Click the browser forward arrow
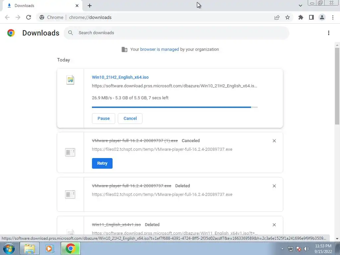Image resolution: width=340 pixels, height=255 pixels. pos(18,17)
